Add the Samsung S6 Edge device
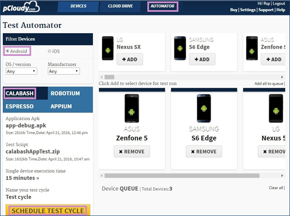 [202, 59]
